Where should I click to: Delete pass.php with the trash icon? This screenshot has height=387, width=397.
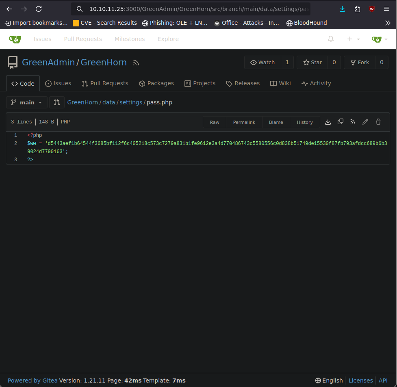click(x=378, y=122)
